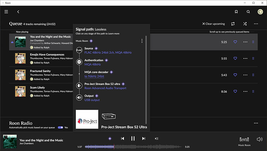Viewport: 267px width, 151px height.
Task: Click the Output speaker stage icon
Action: [79, 98]
